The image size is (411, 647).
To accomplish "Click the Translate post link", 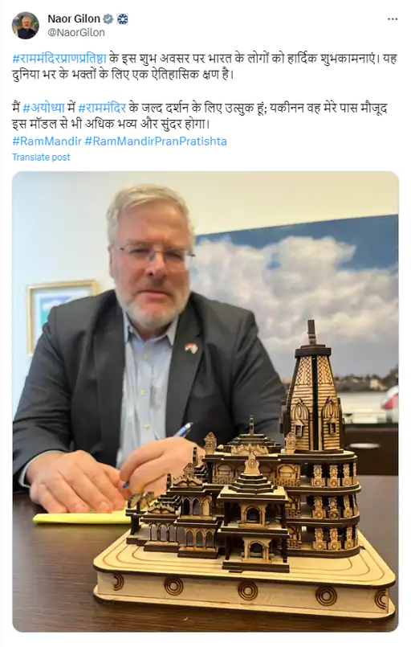I will click(x=41, y=158).
